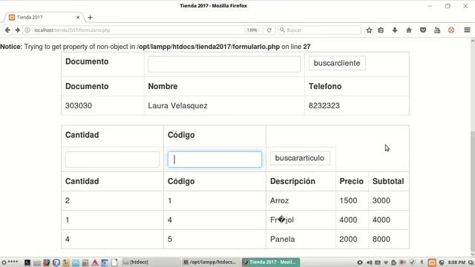The image size is (475, 267).
Task: Click the volume speaker tray icon
Action: 370,262
